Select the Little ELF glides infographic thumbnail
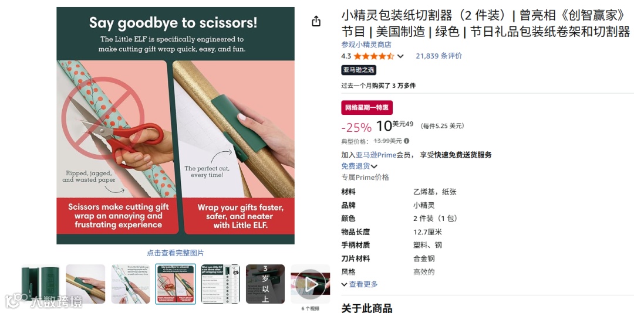The width and height of the screenshot is (634, 313). (x=130, y=284)
